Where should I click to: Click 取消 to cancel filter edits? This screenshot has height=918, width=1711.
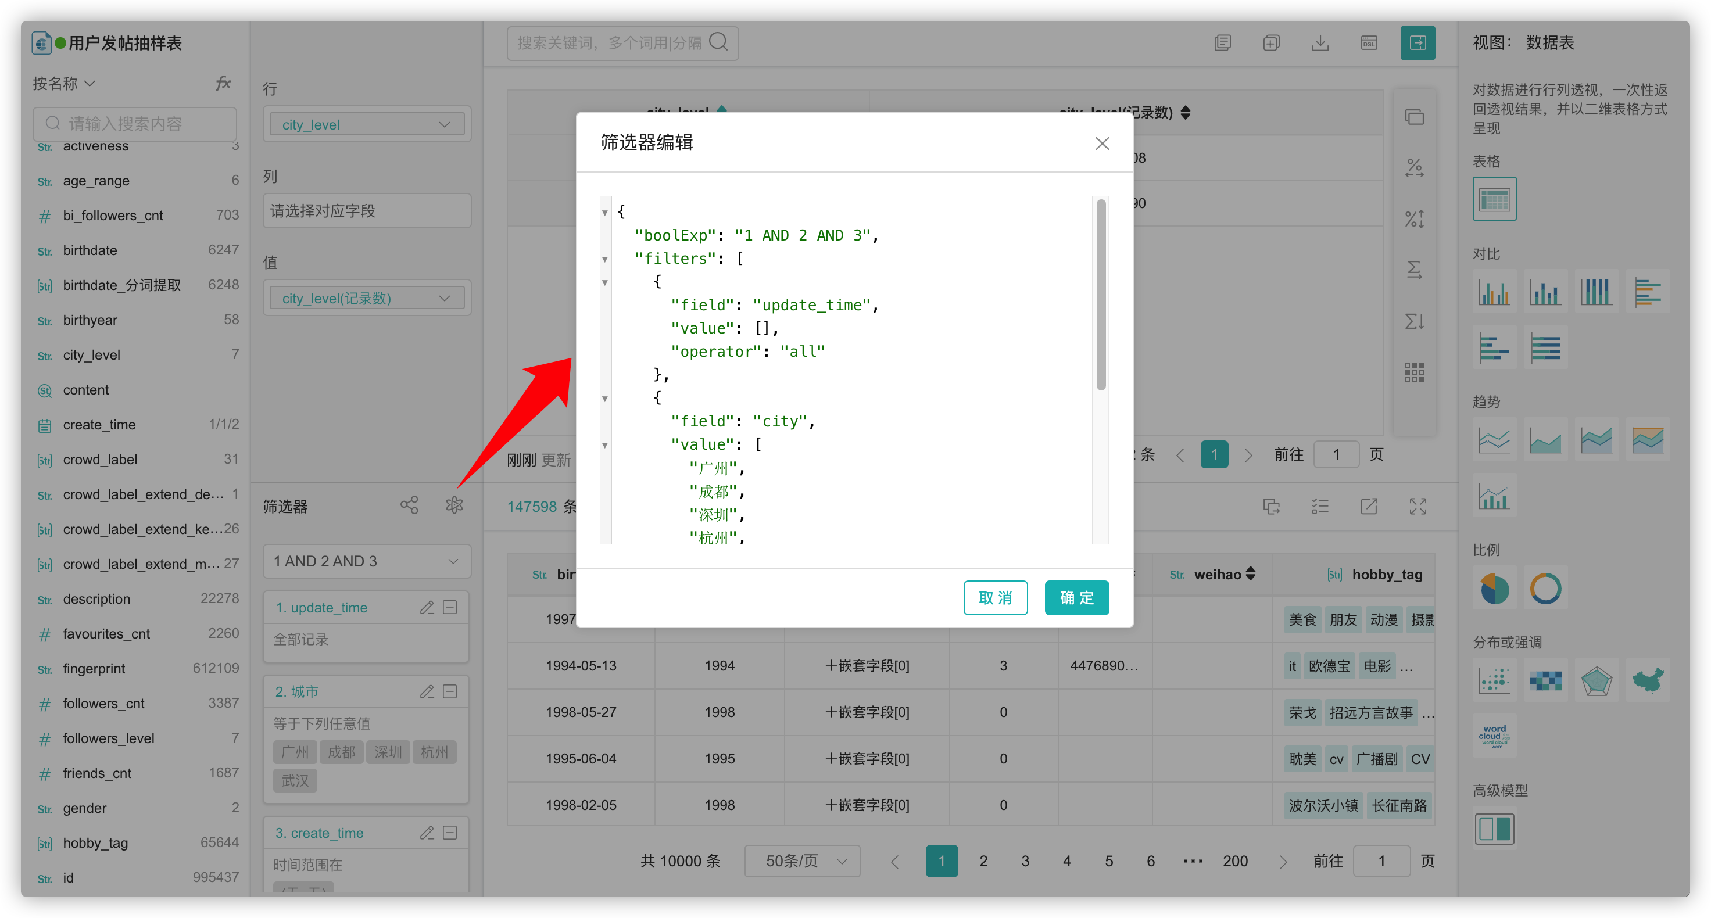pos(996,598)
